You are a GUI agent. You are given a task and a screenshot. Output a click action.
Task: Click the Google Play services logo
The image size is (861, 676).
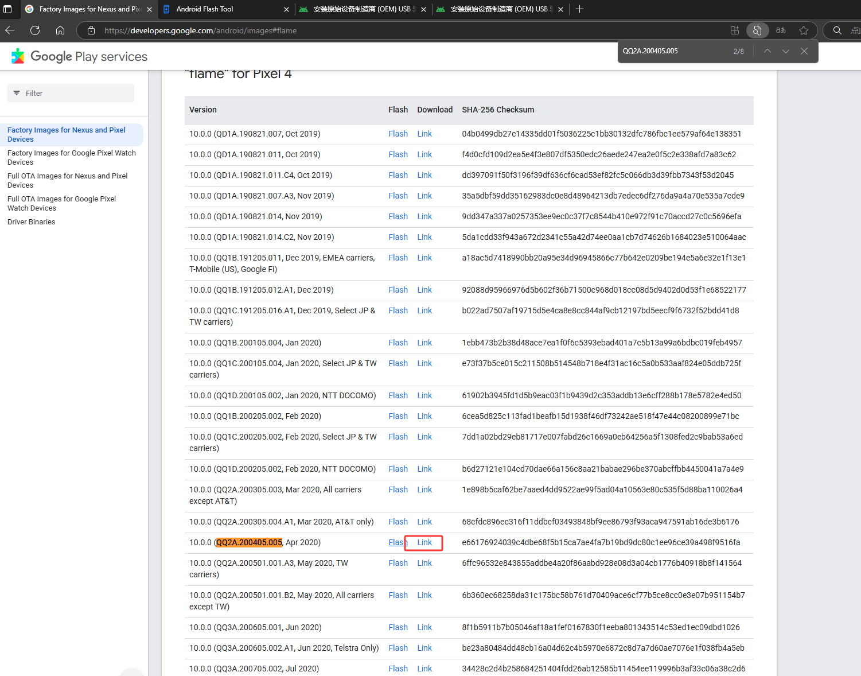click(79, 56)
